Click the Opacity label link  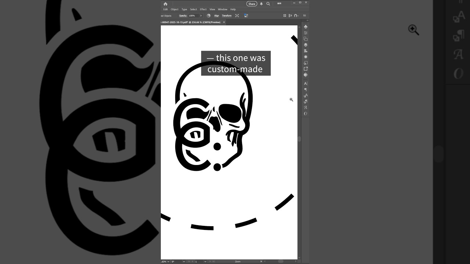(x=183, y=16)
